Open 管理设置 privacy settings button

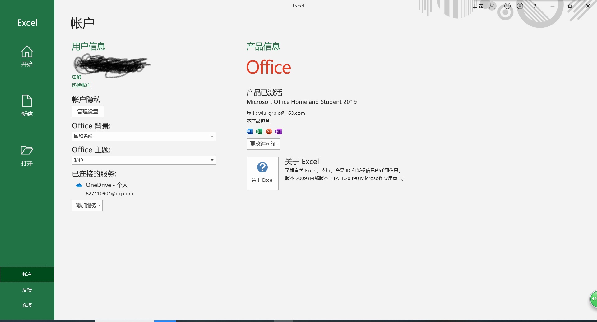click(x=88, y=111)
